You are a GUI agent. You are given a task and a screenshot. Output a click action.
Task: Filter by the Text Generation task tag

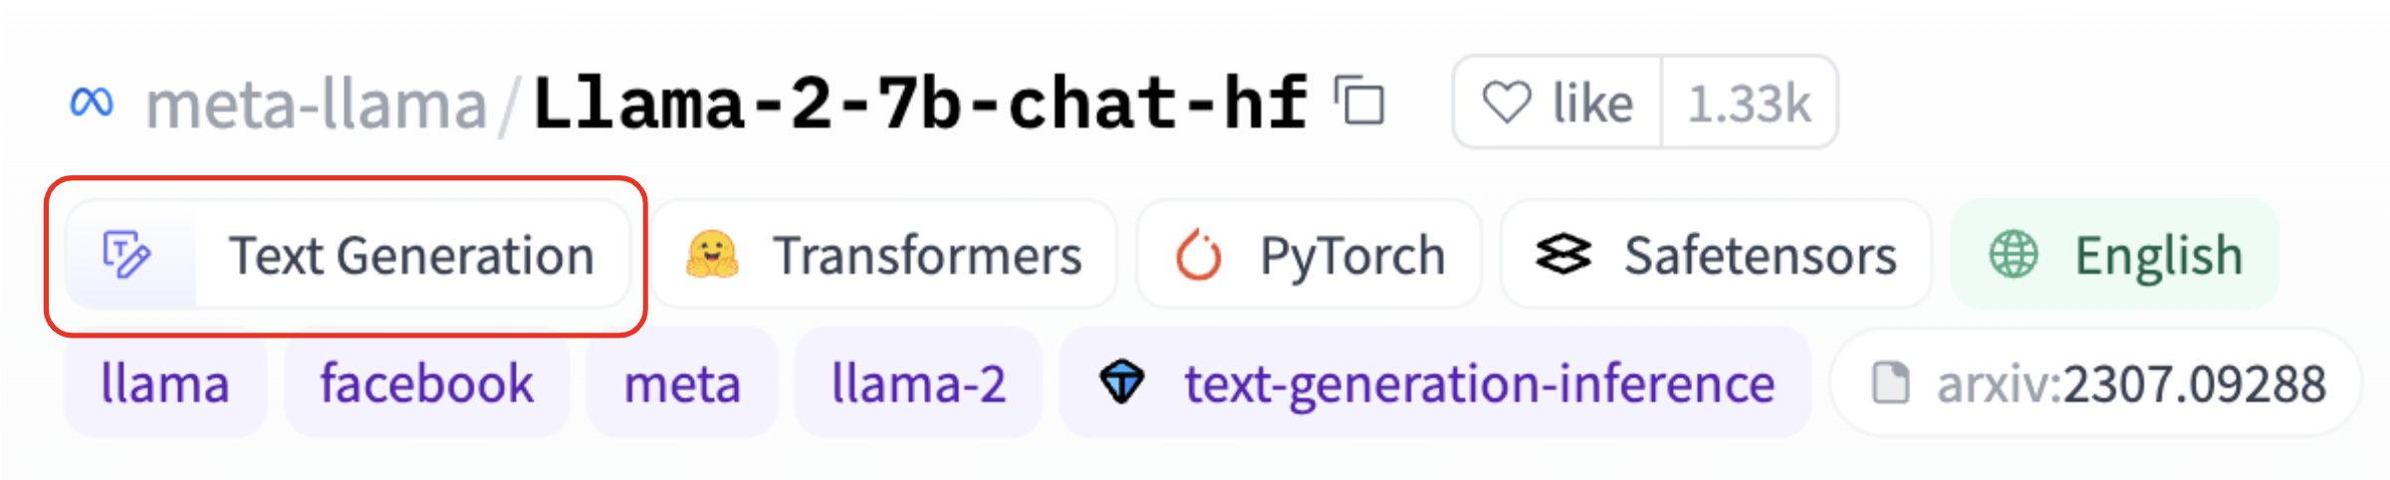click(411, 256)
